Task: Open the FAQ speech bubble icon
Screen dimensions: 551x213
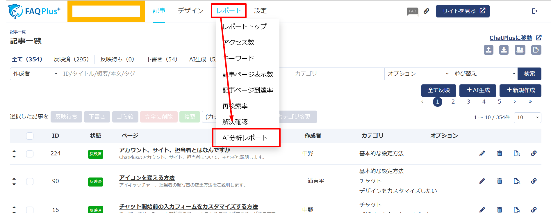Action: point(413,11)
